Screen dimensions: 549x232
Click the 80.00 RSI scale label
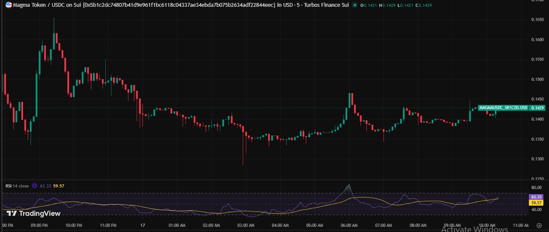[x=536, y=187]
